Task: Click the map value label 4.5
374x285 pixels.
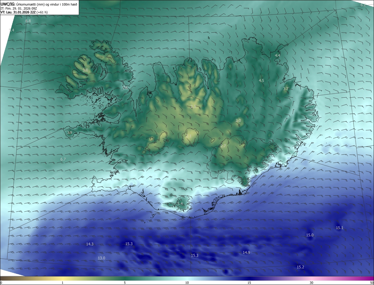Action: [262, 80]
